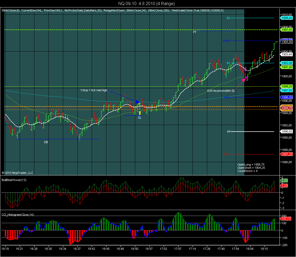
Task: Click the OpenLong = 1906,75 text
Action: [x=251, y=164]
